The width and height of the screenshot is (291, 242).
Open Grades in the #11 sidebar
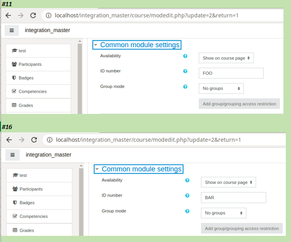38,105
